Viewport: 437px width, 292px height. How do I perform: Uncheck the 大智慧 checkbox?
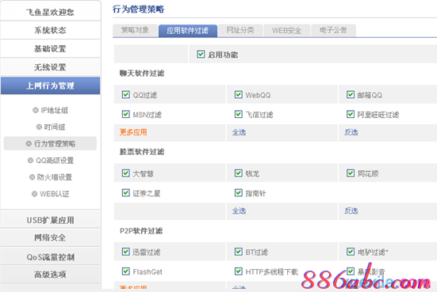click(x=125, y=173)
